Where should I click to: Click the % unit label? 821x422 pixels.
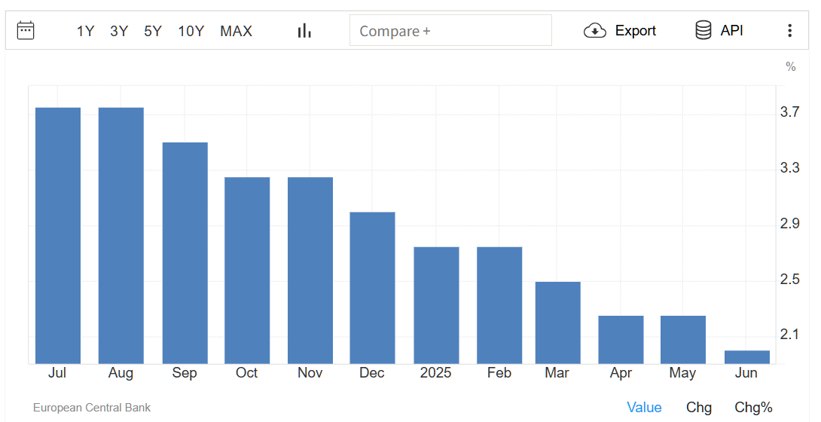coord(791,66)
